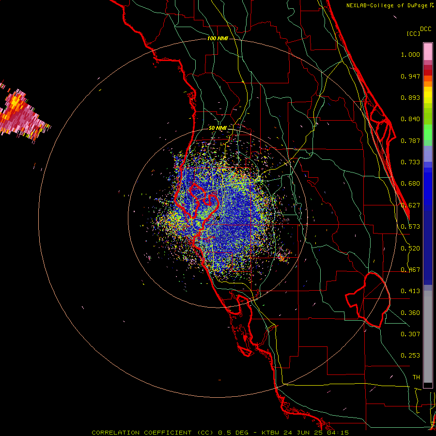
Task: Click the 100 NMI range ring label
Action: (218, 38)
